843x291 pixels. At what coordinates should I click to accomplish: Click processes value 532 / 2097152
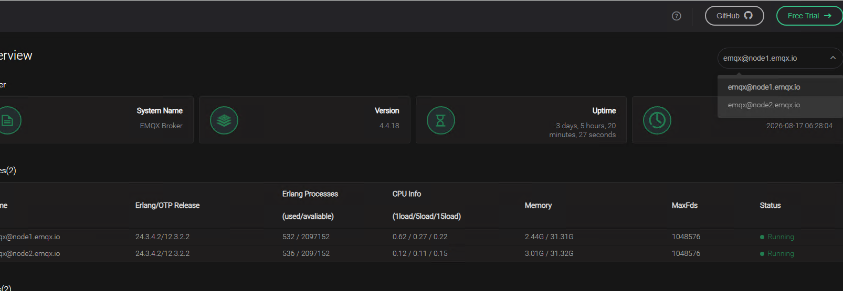tap(306, 237)
